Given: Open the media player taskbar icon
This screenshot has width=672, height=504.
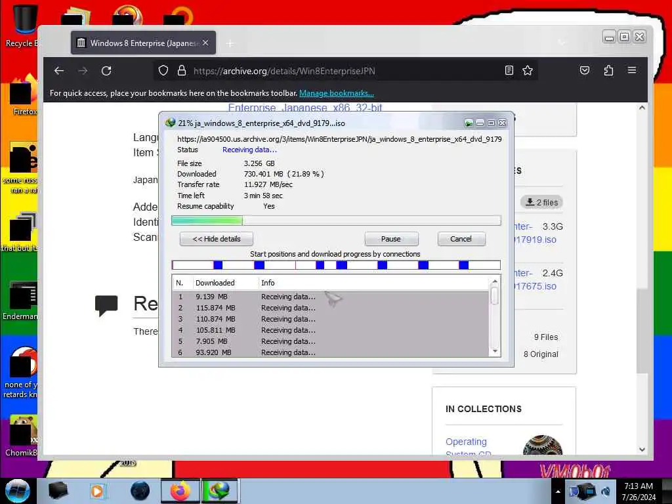Looking at the screenshot, I should tap(97, 491).
